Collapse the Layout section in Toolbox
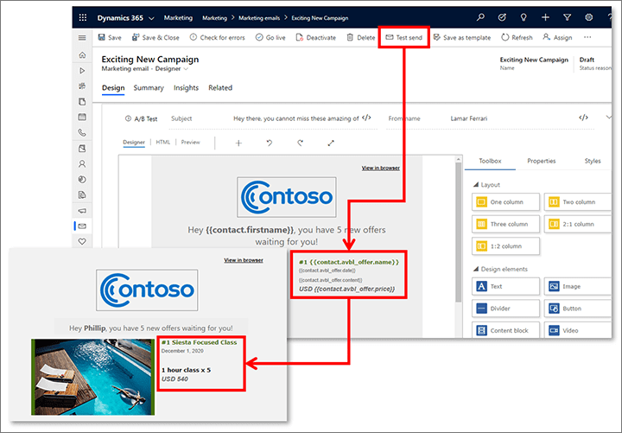This screenshot has width=622, height=433. click(x=475, y=185)
